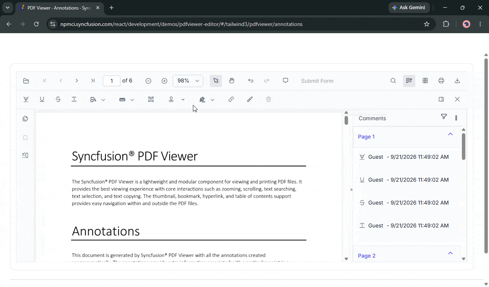Redo the last action

point(267,81)
